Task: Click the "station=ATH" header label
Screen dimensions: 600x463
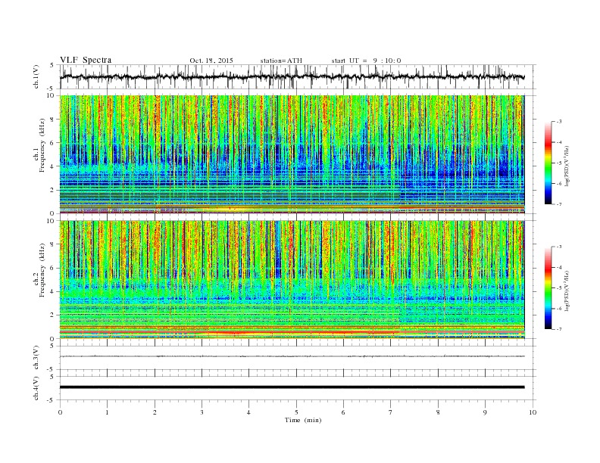Action: (x=281, y=61)
